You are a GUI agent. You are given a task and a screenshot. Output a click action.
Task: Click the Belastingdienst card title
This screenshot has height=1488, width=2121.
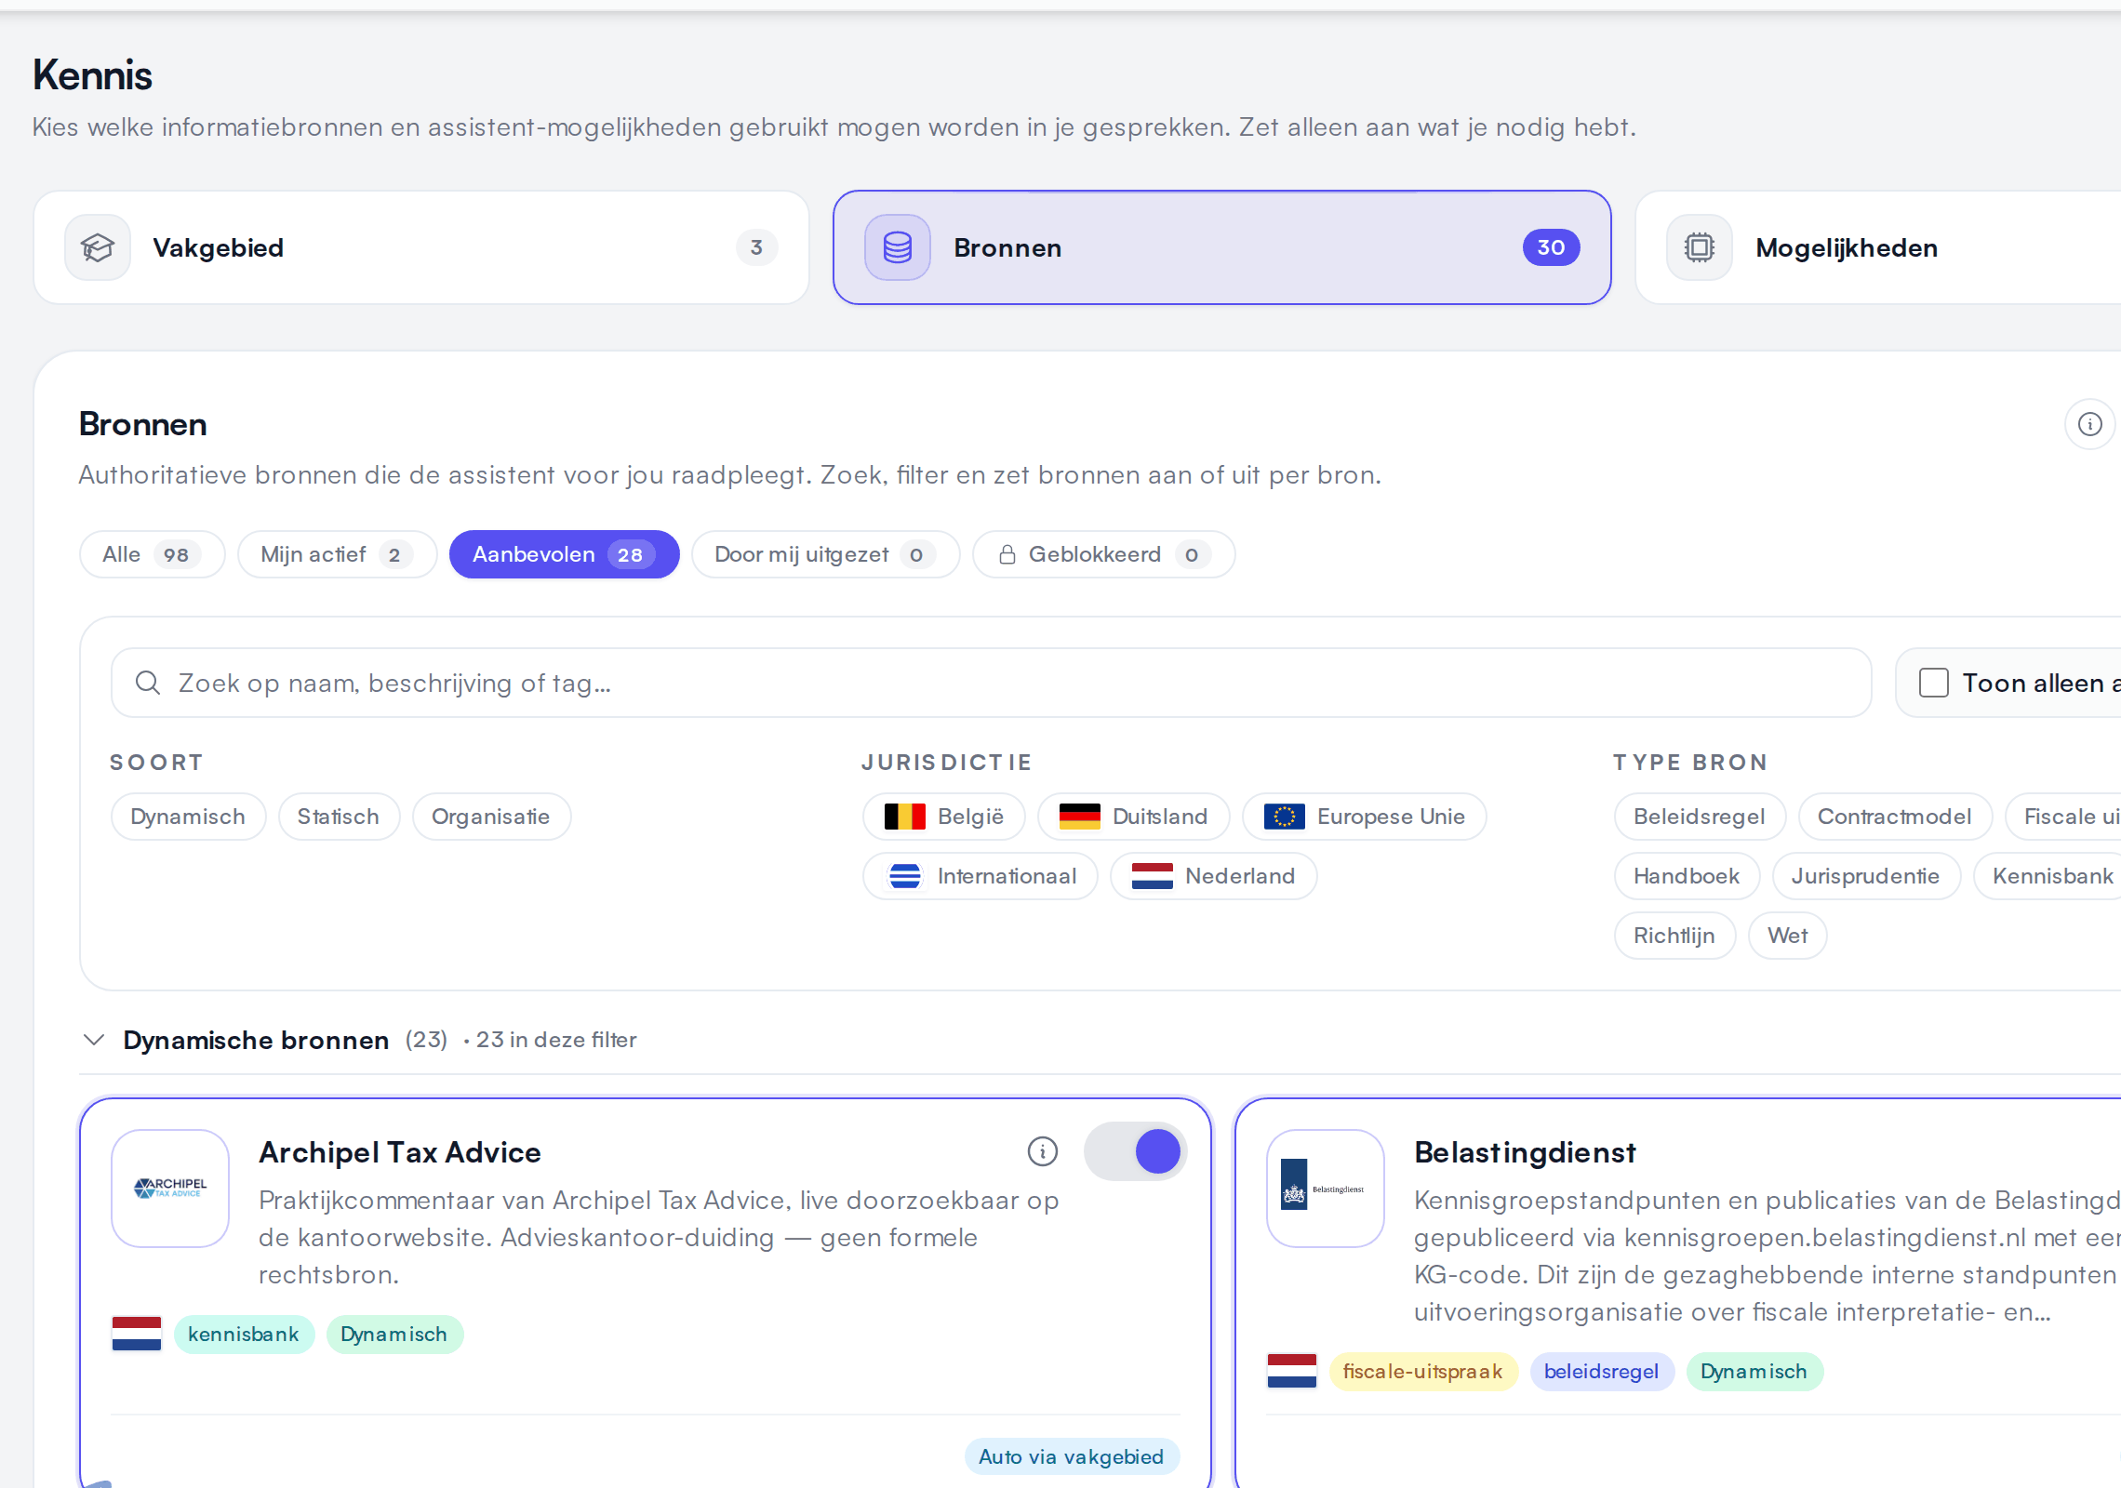point(1525,1152)
